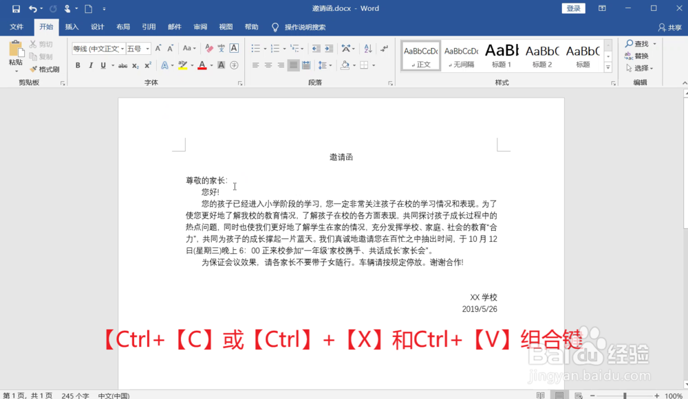Apply underline to selected text

pyautogui.click(x=102, y=65)
